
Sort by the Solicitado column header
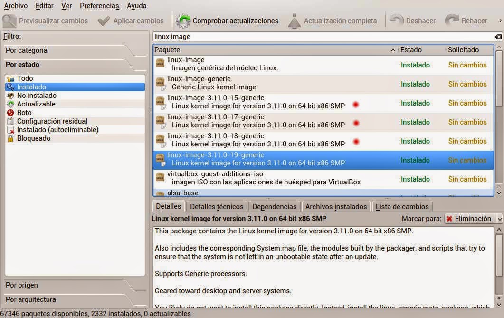point(470,50)
